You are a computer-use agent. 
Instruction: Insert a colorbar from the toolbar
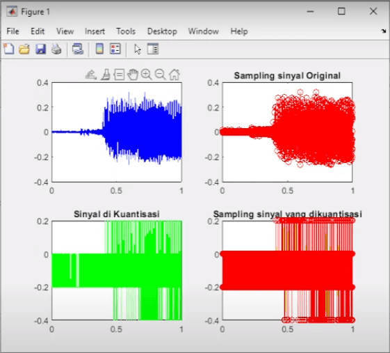click(x=99, y=49)
